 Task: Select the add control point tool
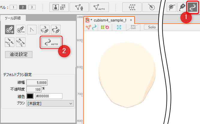click(10, 30)
